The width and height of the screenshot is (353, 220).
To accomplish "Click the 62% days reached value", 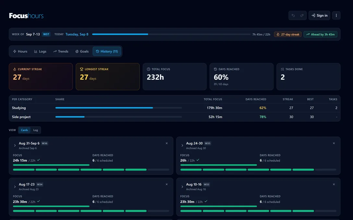I will click(263, 108).
